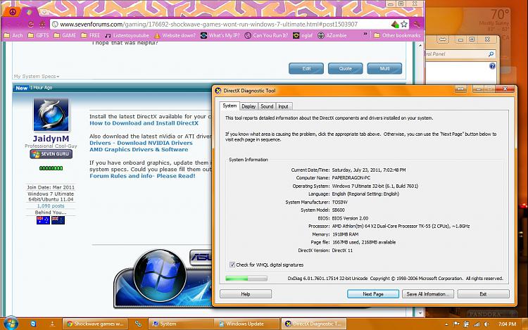
Task: Open the pinned blue taskbar icon next to Start
Action: pos(33,324)
